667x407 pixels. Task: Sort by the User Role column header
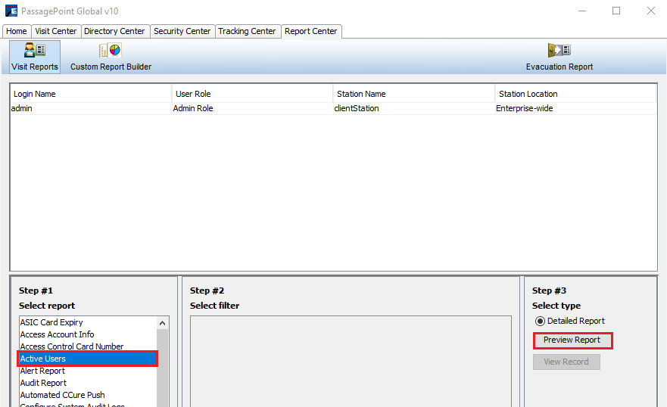coord(253,94)
